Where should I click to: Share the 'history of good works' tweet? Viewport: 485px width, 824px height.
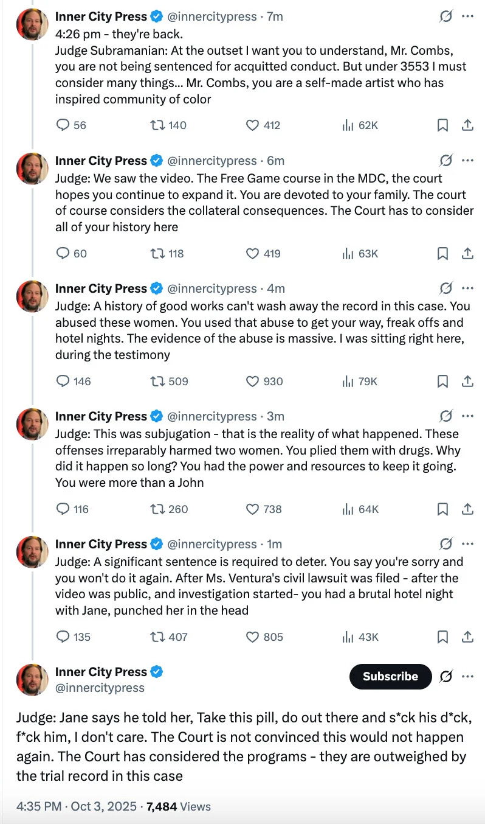[467, 381]
